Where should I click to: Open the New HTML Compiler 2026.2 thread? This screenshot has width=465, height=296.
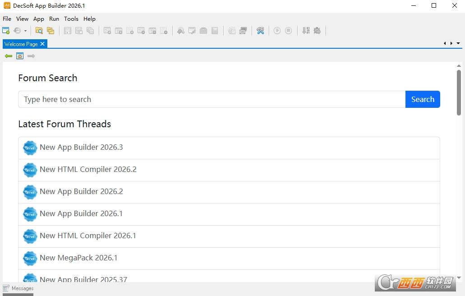click(229, 170)
